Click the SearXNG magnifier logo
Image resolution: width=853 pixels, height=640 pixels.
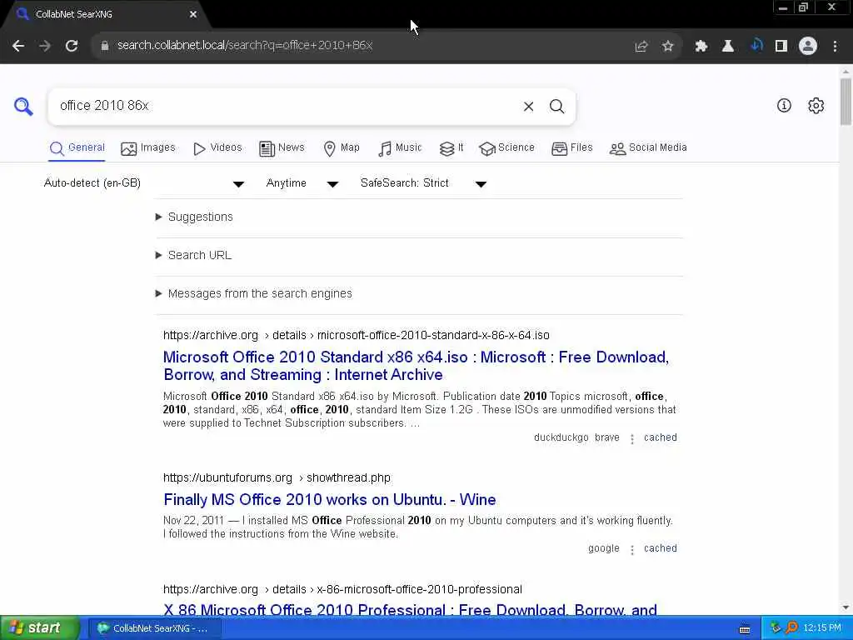(x=23, y=106)
